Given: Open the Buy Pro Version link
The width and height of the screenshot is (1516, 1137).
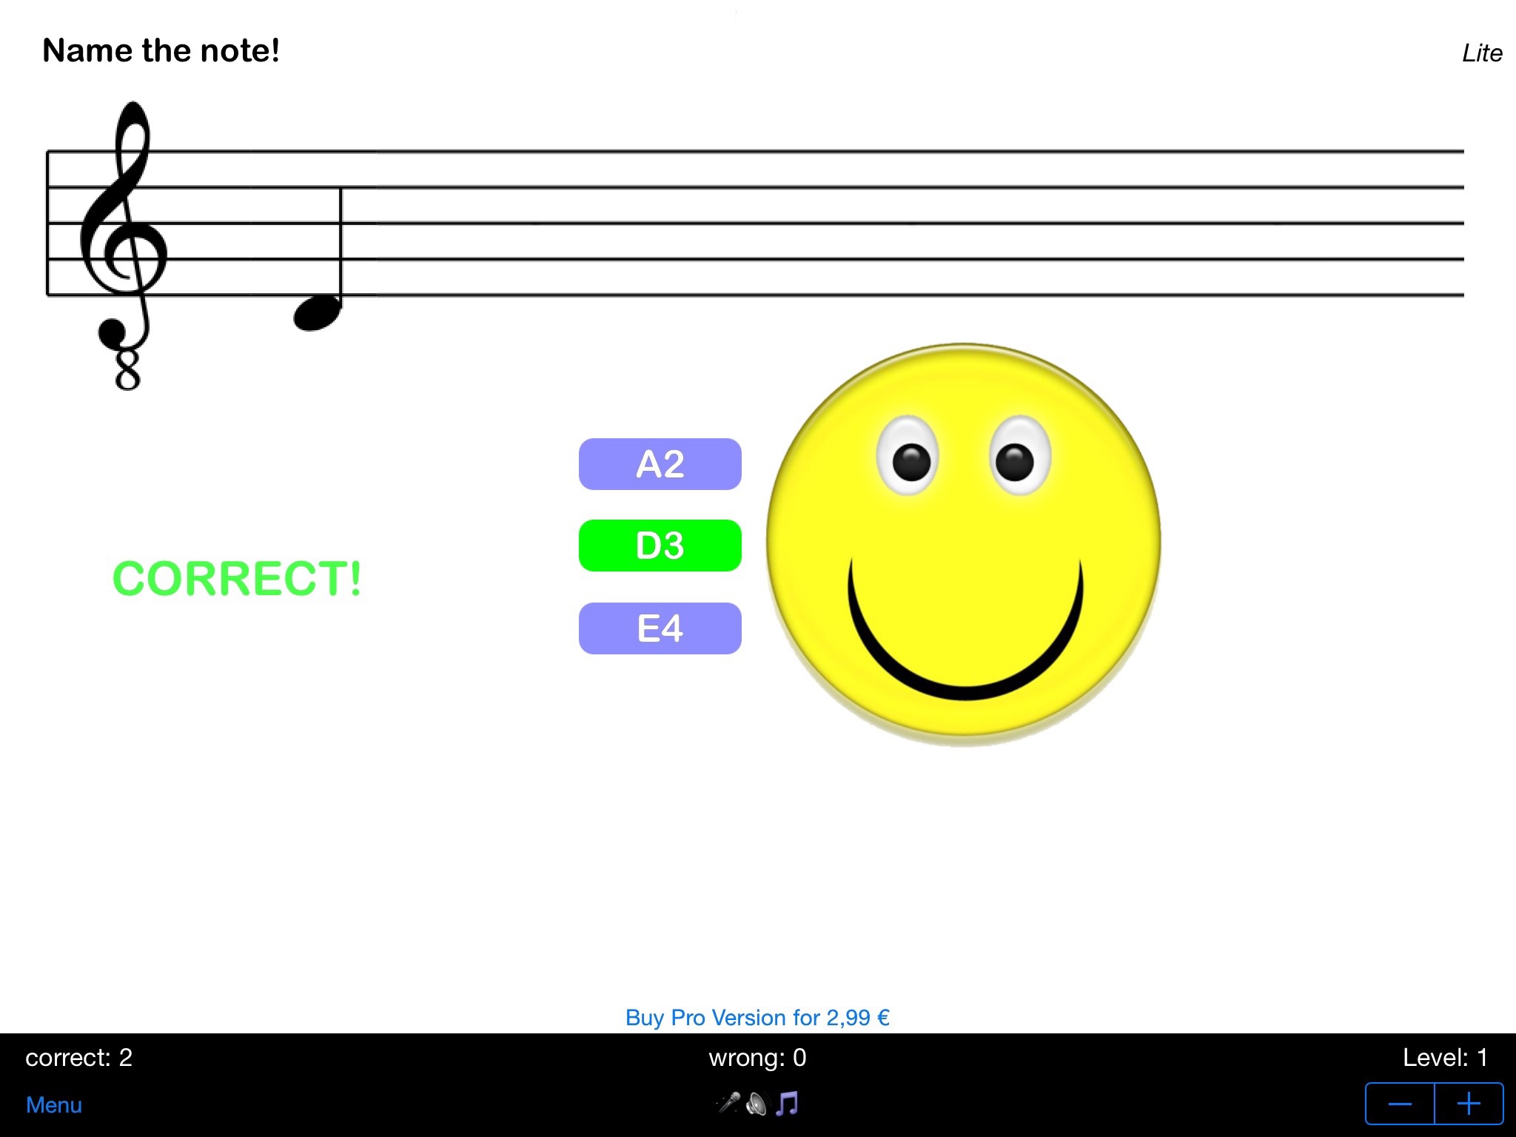Looking at the screenshot, I should [757, 1018].
